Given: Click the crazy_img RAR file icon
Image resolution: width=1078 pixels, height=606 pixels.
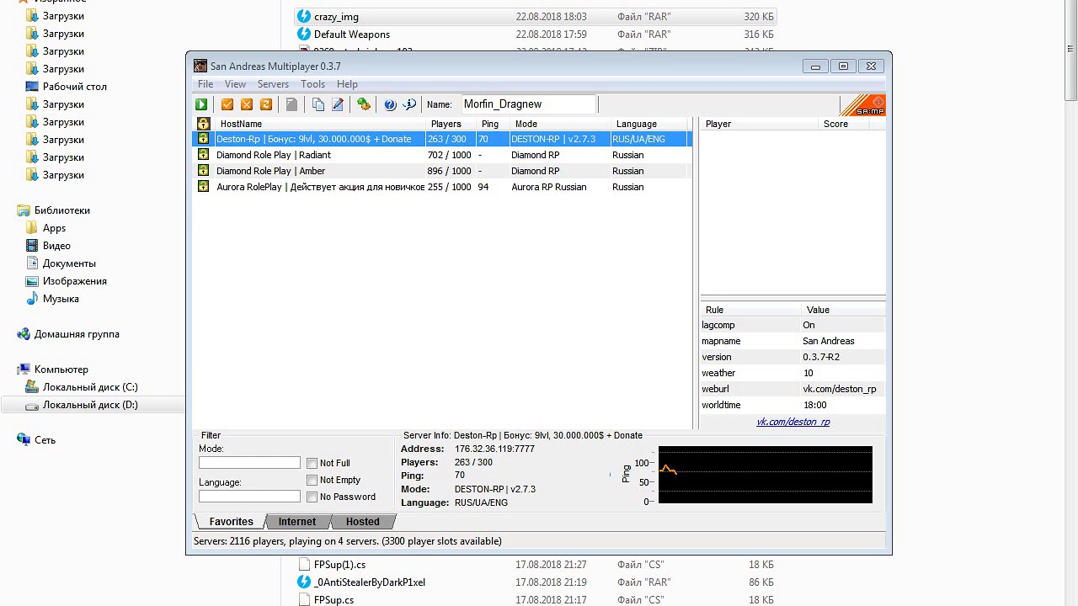Looking at the screenshot, I should (x=304, y=17).
